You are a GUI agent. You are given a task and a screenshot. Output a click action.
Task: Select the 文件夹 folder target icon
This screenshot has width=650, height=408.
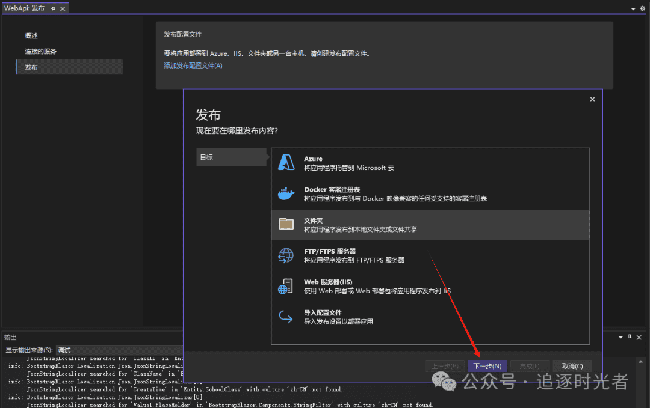click(x=286, y=224)
